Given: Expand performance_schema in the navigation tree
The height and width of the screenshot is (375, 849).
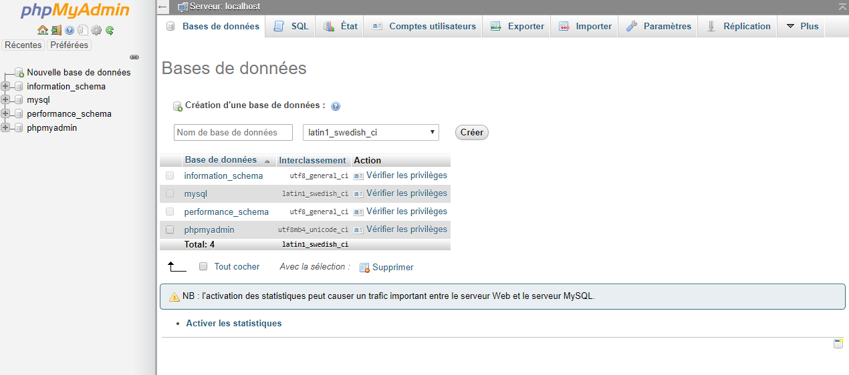Looking at the screenshot, I should pyautogui.click(x=6, y=114).
